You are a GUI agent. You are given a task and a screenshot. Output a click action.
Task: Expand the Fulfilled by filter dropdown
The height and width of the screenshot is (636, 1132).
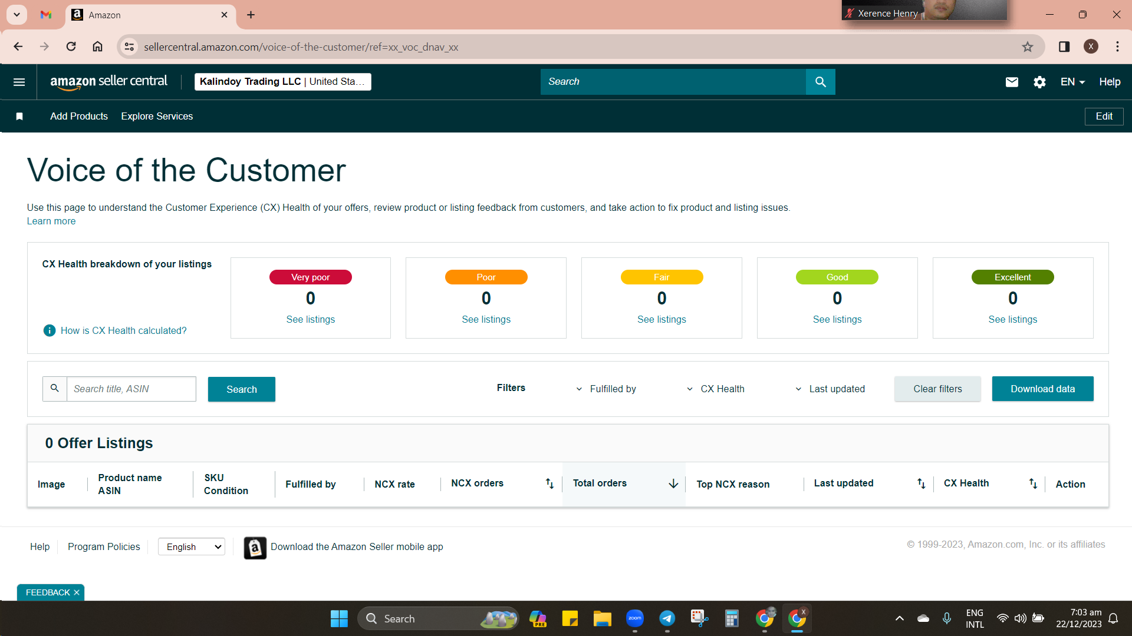tap(606, 389)
